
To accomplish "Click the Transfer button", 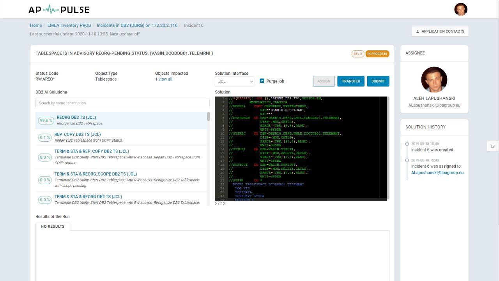I will coord(351,81).
